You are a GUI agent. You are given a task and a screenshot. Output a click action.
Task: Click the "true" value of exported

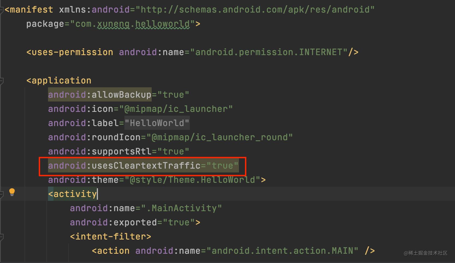click(179, 222)
